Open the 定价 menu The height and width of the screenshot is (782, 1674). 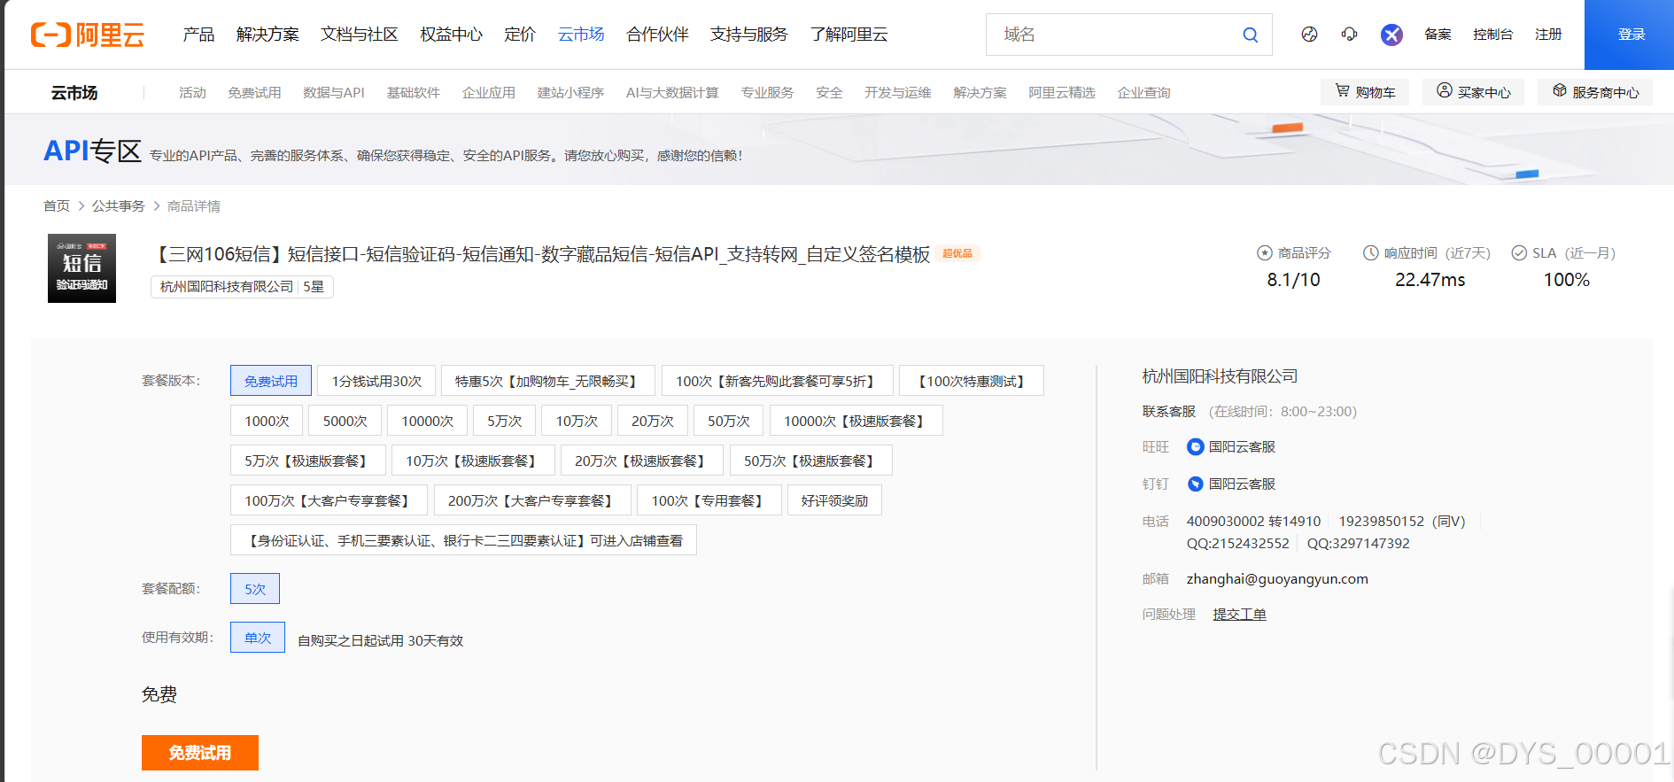pos(520,35)
